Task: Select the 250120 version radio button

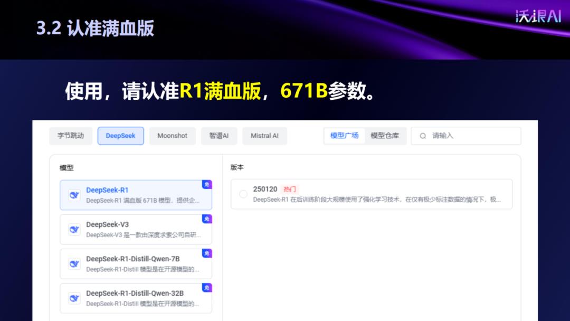Action: coord(243,194)
